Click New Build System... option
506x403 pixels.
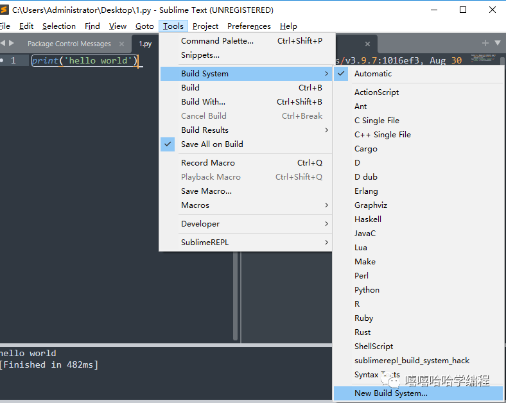[x=418, y=393]
